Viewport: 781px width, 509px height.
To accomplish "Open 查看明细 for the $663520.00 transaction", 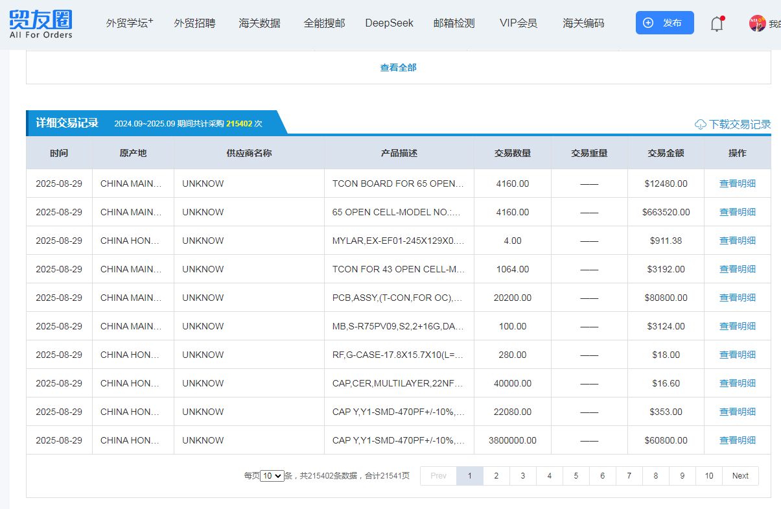I will pyautogui.click(x=737, y=212).
